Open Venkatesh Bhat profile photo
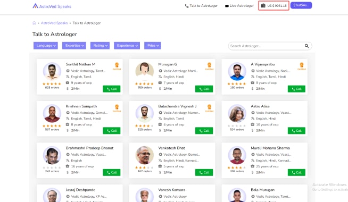 145,155
